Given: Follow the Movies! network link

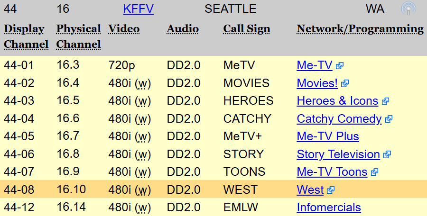Looking at the screenshot, I should pyautogui.click(x=317, y=83).
